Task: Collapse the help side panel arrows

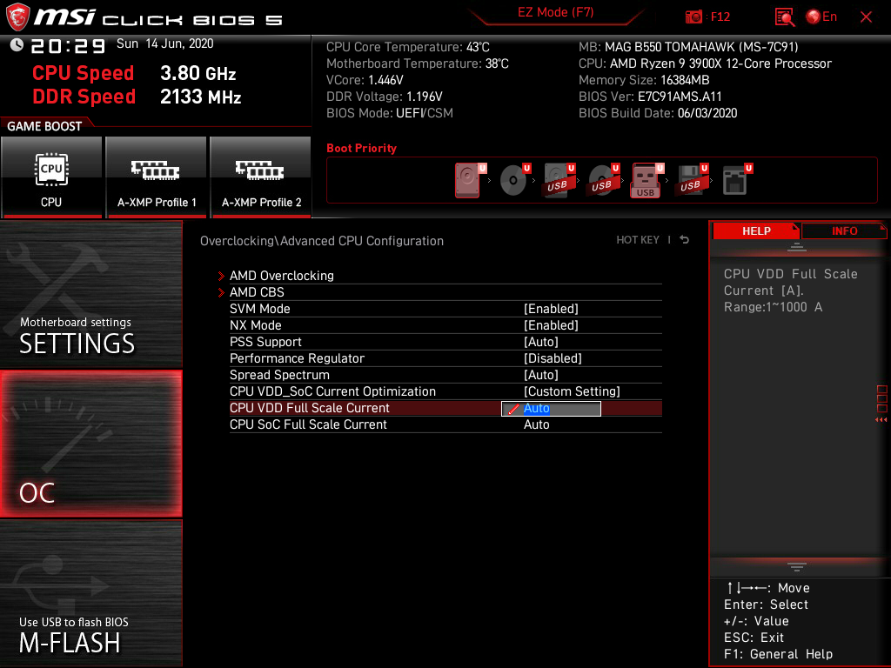Action: tap(881, 420)
